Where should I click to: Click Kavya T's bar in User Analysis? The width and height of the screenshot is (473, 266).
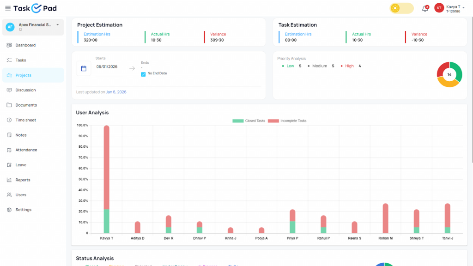tap(107, 178)
